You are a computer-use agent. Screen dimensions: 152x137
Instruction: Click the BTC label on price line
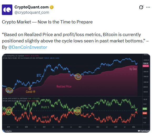[39, 75]
